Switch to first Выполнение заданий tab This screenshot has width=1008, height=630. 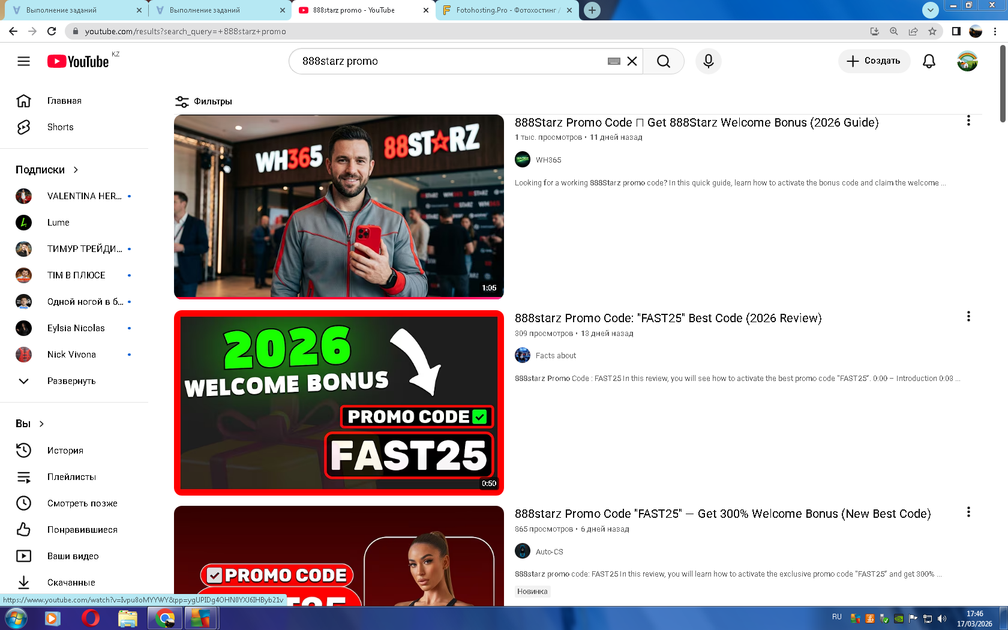coord(76,10)
